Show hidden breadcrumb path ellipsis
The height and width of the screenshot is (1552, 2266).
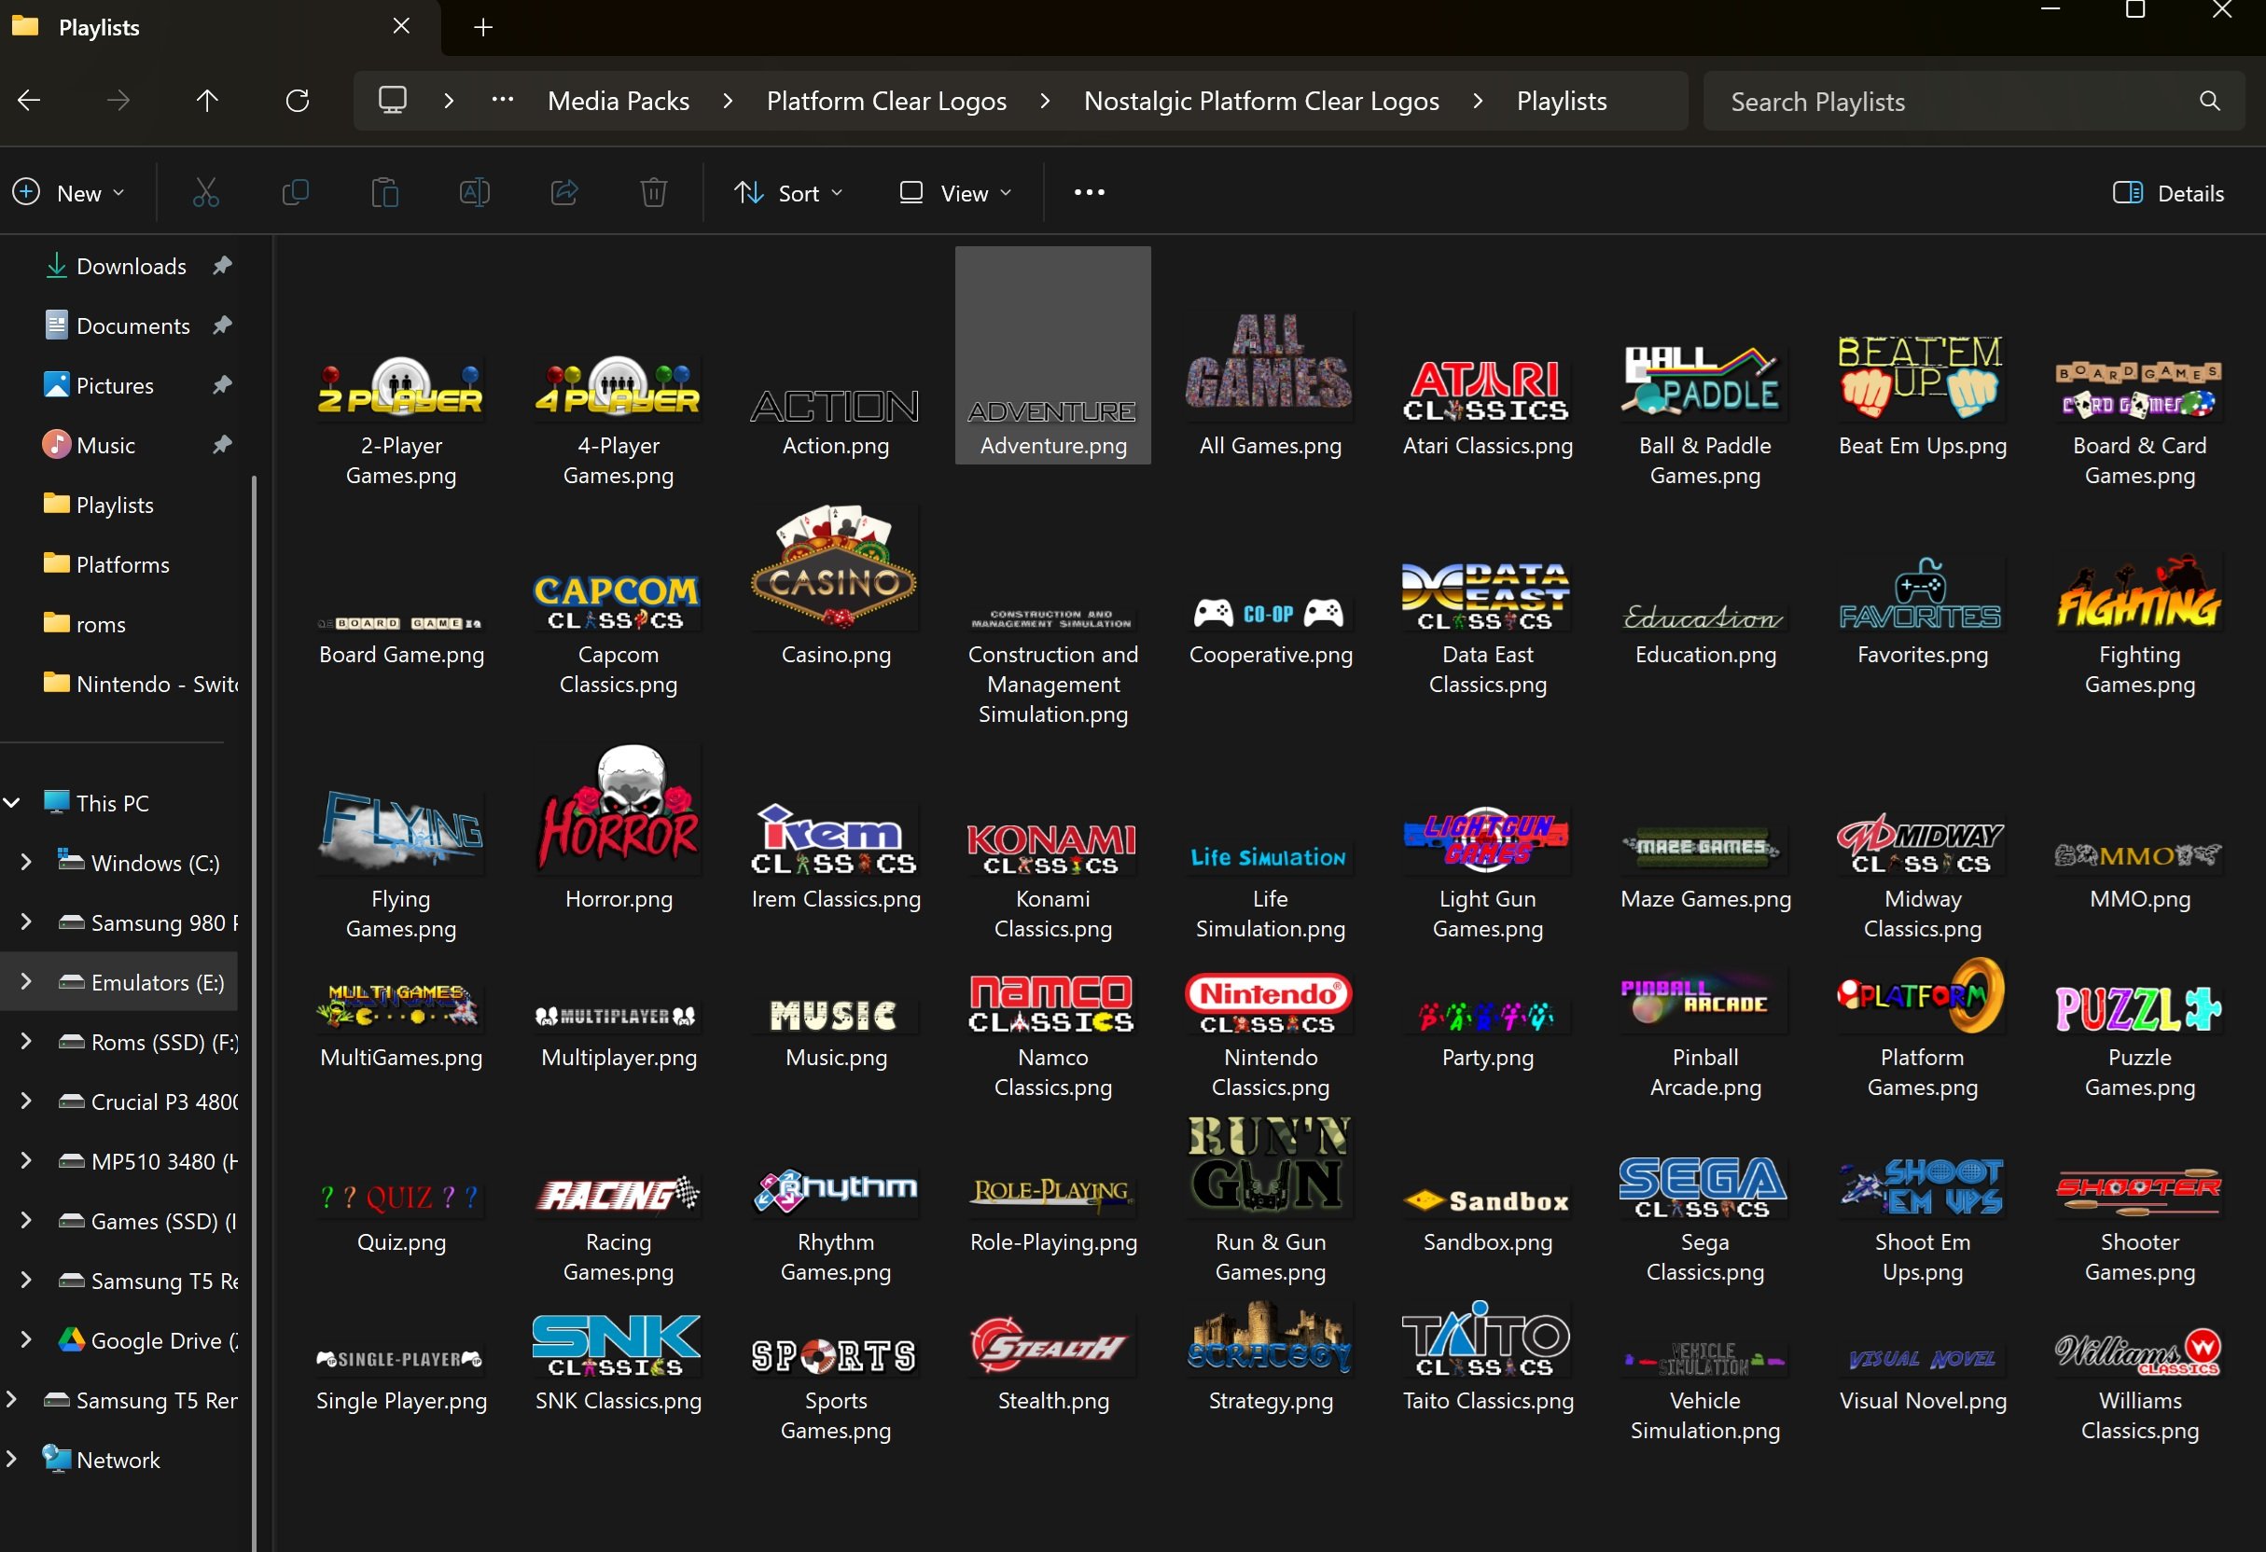tap(502, 100)
